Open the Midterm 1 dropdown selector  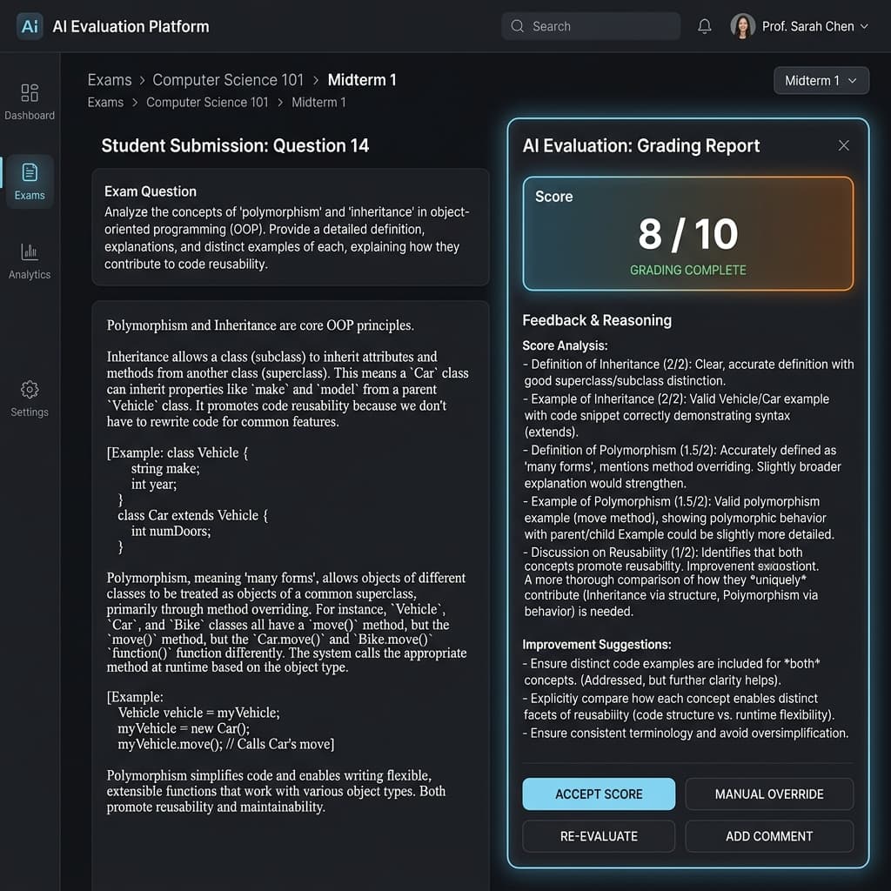point(821,81)
